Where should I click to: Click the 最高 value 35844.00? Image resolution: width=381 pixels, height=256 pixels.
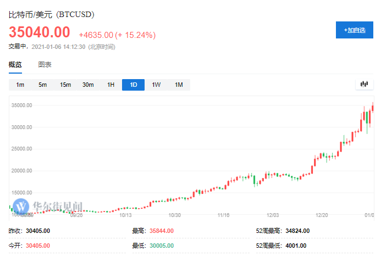coord(162,231)
